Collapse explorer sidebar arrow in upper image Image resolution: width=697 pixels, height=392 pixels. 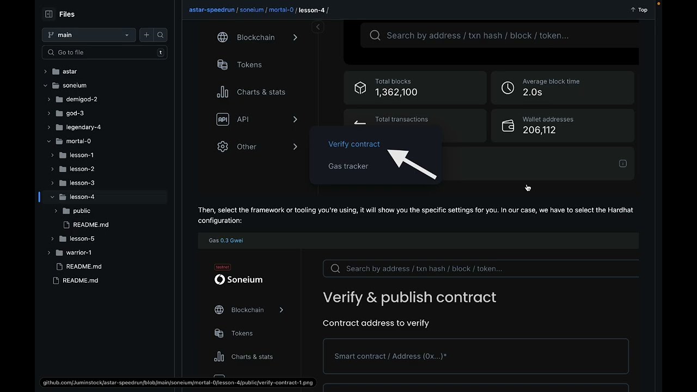tap(318, 27)
